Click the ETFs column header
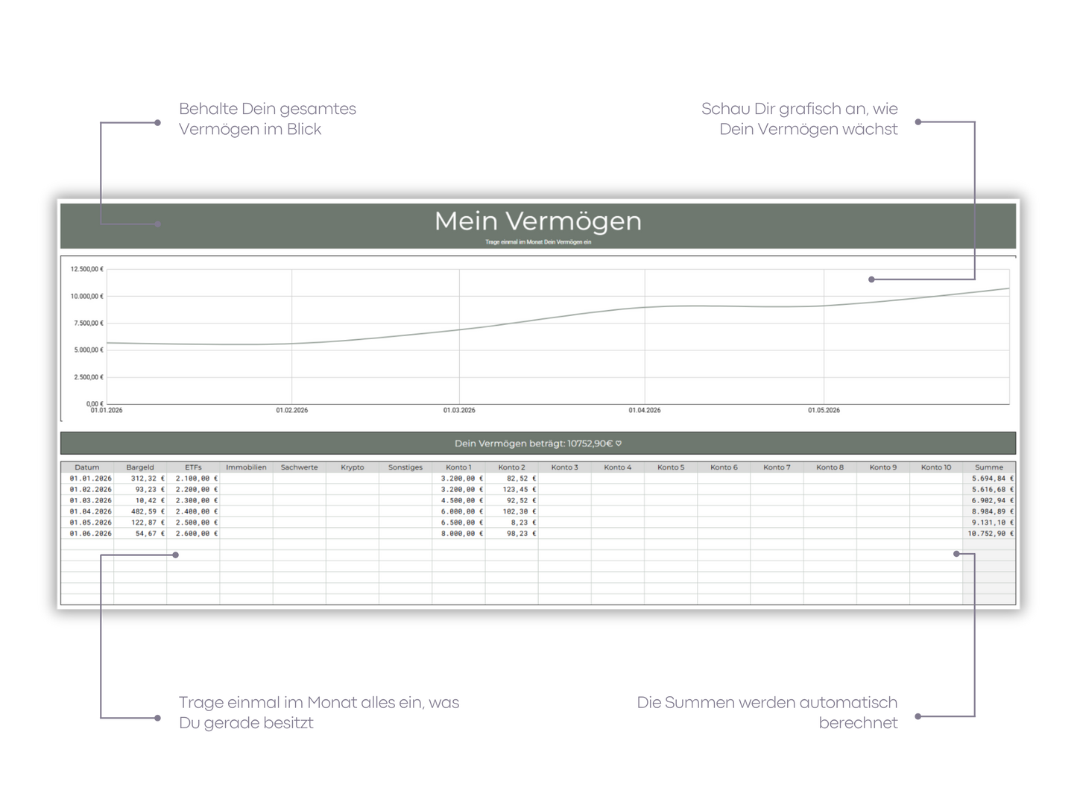The width and height of the screenshot is (1077, 808). pos(193,467)
